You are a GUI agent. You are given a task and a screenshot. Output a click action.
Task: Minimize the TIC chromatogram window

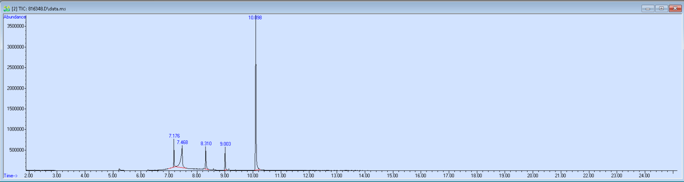[x=647, y=9]
